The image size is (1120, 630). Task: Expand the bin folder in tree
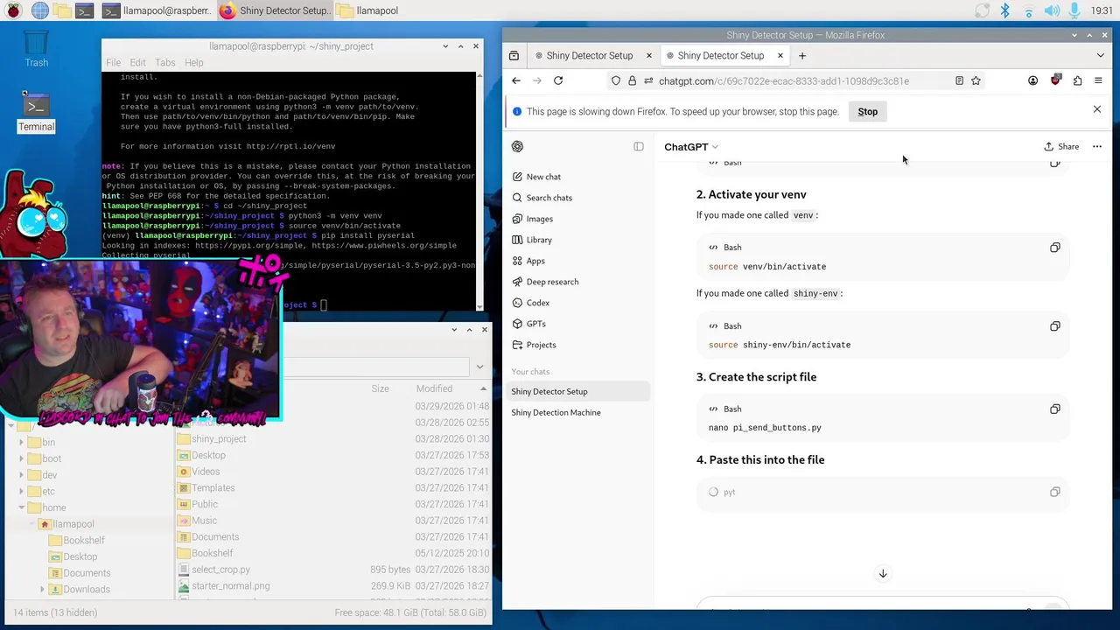[x=21, y=443]
